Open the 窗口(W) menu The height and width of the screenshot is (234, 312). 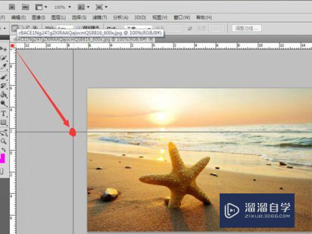pyautogui.click(x=182, y=17)
